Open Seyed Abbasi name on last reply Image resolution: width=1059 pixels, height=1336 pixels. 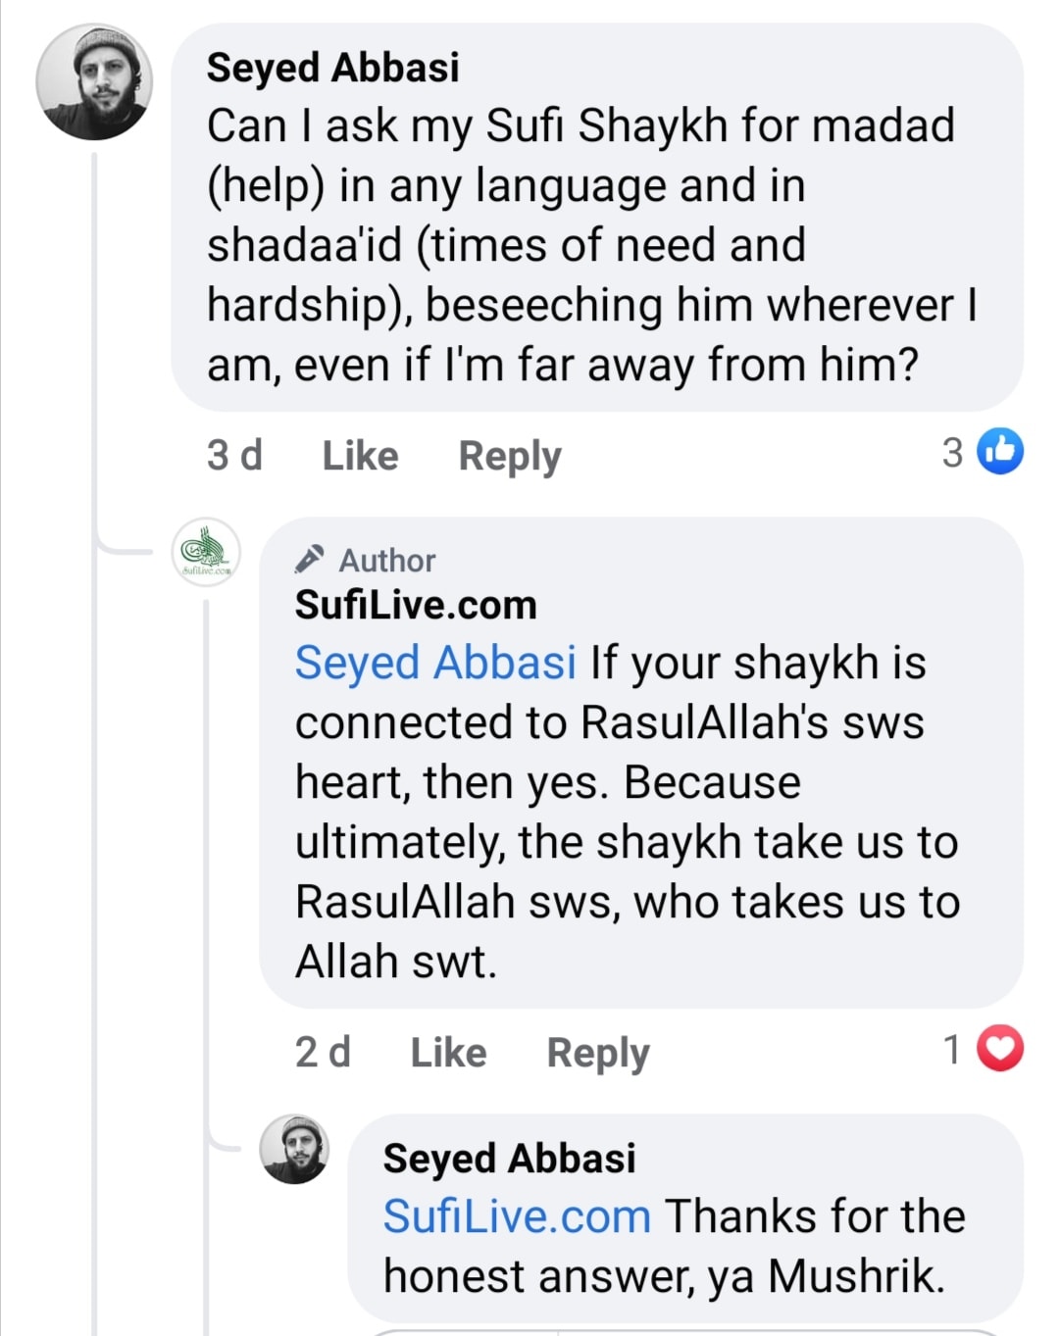pos(509,1158)
